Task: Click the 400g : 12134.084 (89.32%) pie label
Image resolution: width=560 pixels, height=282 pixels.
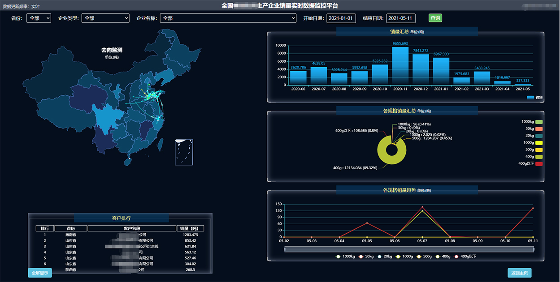Action: (x=354, y=168)
